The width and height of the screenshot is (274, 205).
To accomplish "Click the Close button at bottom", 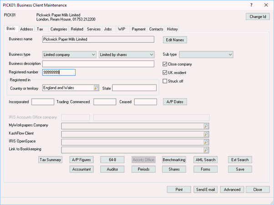I will tap(258, 190).
